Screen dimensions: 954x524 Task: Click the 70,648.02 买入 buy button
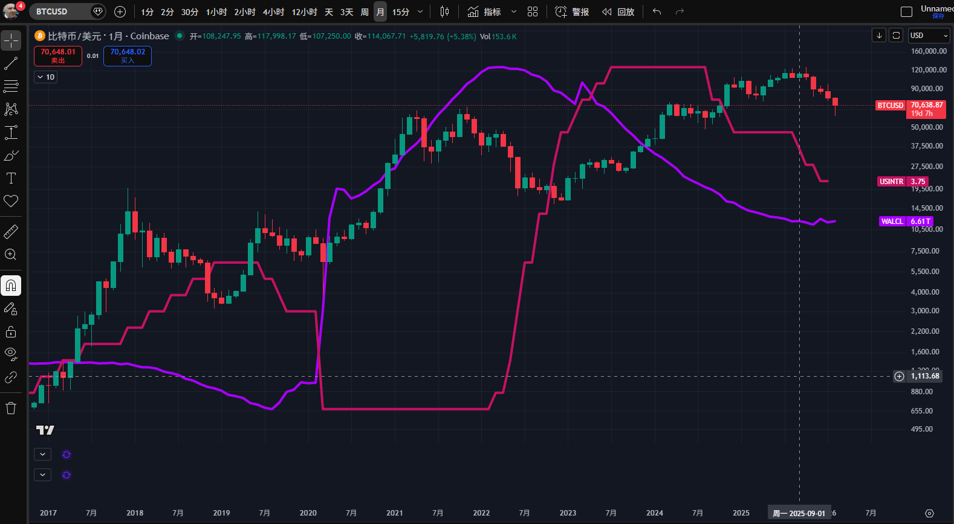(x=128, y=56)
